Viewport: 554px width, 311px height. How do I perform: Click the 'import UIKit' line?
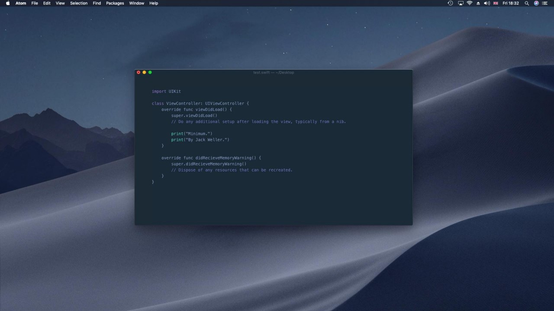point(166,91)
